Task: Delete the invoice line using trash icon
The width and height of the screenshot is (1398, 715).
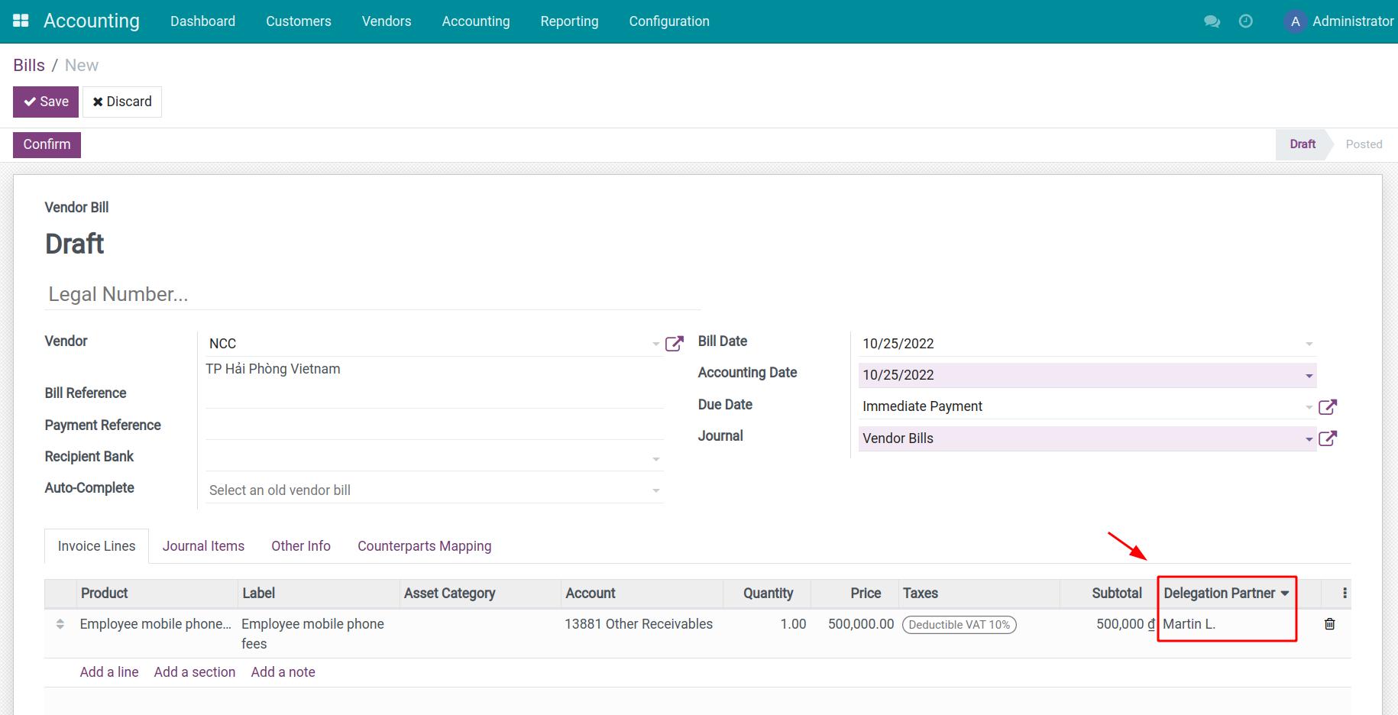Action: tap(1329, 624)
